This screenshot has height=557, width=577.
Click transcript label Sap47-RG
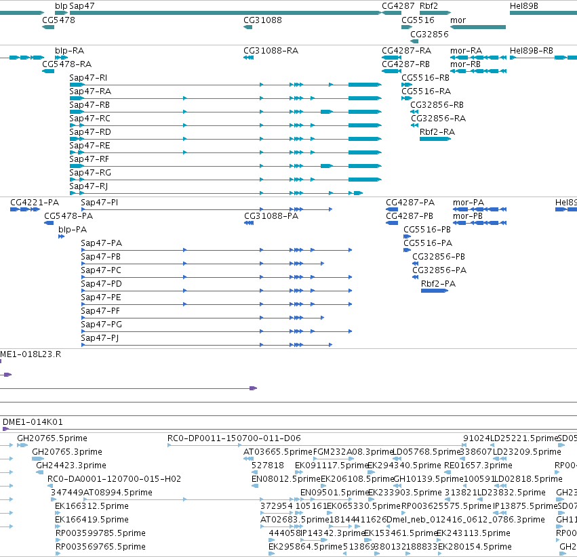click(90, 173)
